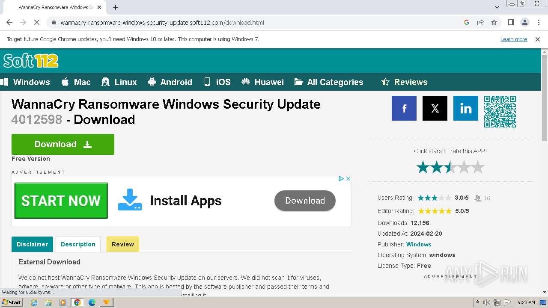Open the iOS category

coord(217,82)
